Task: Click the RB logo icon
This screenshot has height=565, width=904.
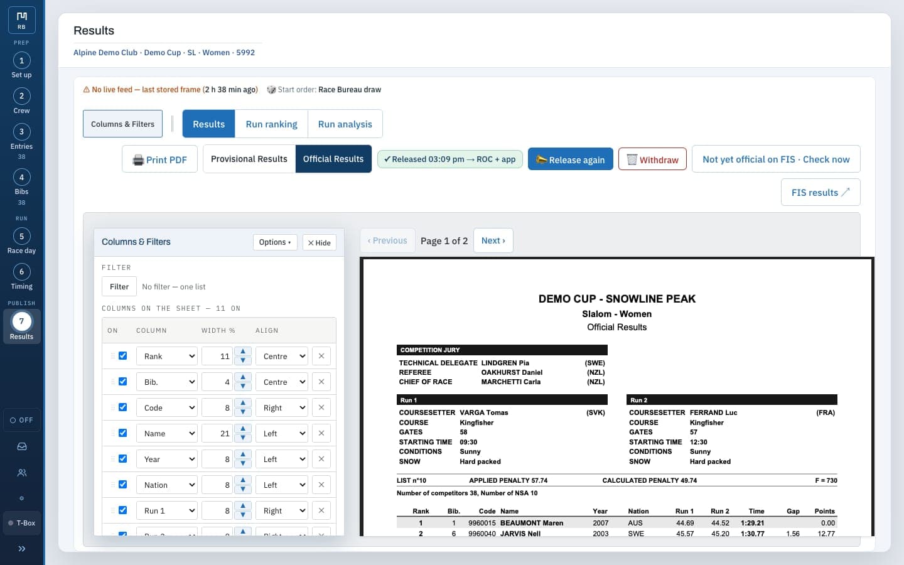Action: (22, 20)
